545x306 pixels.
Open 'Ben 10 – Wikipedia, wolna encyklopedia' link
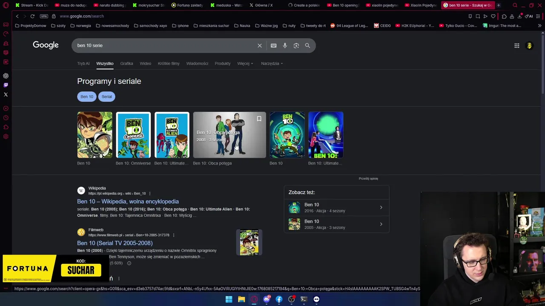point(128,201)
